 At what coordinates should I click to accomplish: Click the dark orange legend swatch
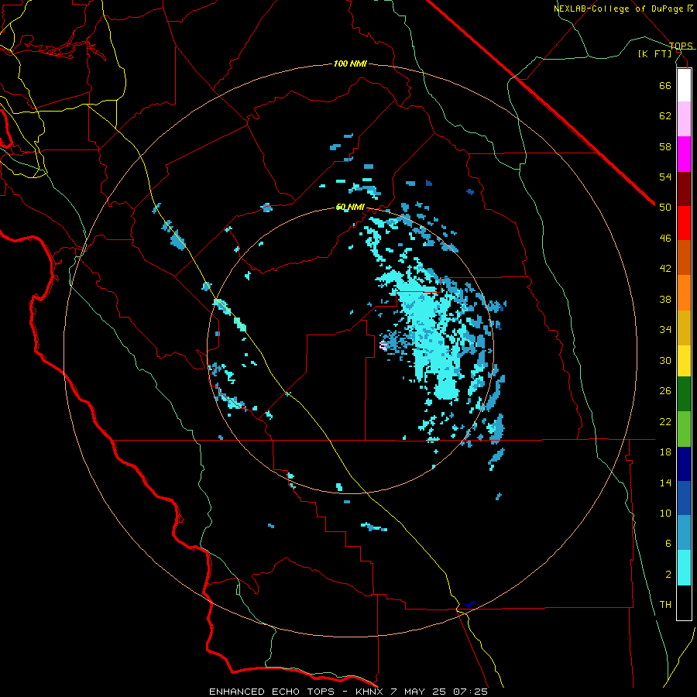[684, 258]
